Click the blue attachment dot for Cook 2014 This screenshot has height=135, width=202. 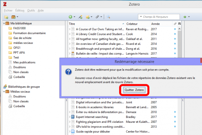175,34
